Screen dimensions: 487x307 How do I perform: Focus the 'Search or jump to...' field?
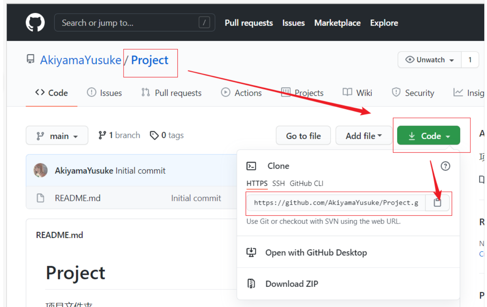[135, 23]
